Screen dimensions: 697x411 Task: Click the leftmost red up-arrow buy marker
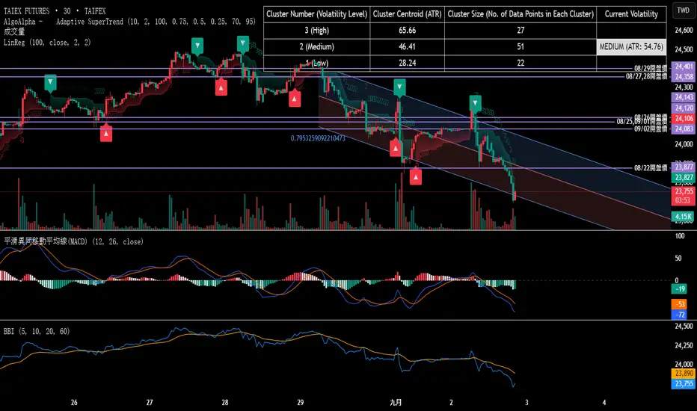[x=105, y=133]
